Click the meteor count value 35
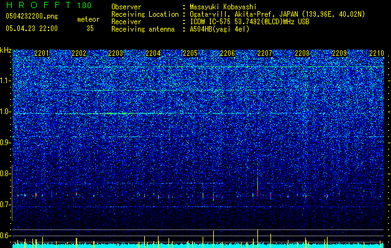The image size is (391, 248). (x=90, y=29)
